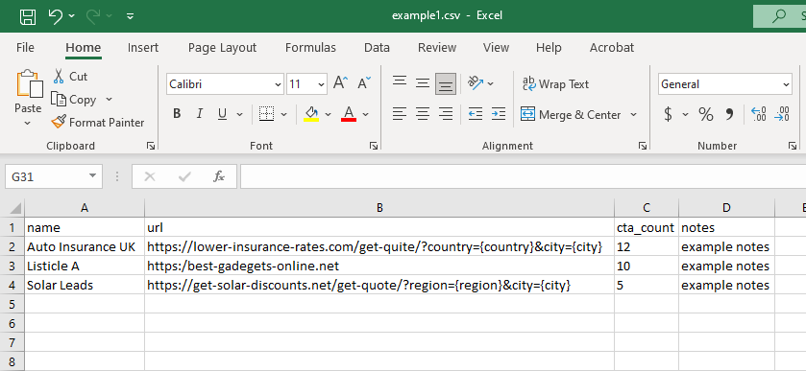Screen dimensions: 806x371
Task: Toggle Bold formatting
Action: pyautogui.click(x=177, y=114)
